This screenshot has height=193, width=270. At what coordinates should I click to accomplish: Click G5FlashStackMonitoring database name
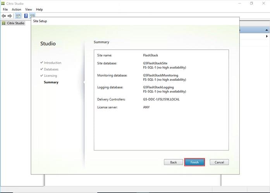pyautogui.click(x=160, y=75)
